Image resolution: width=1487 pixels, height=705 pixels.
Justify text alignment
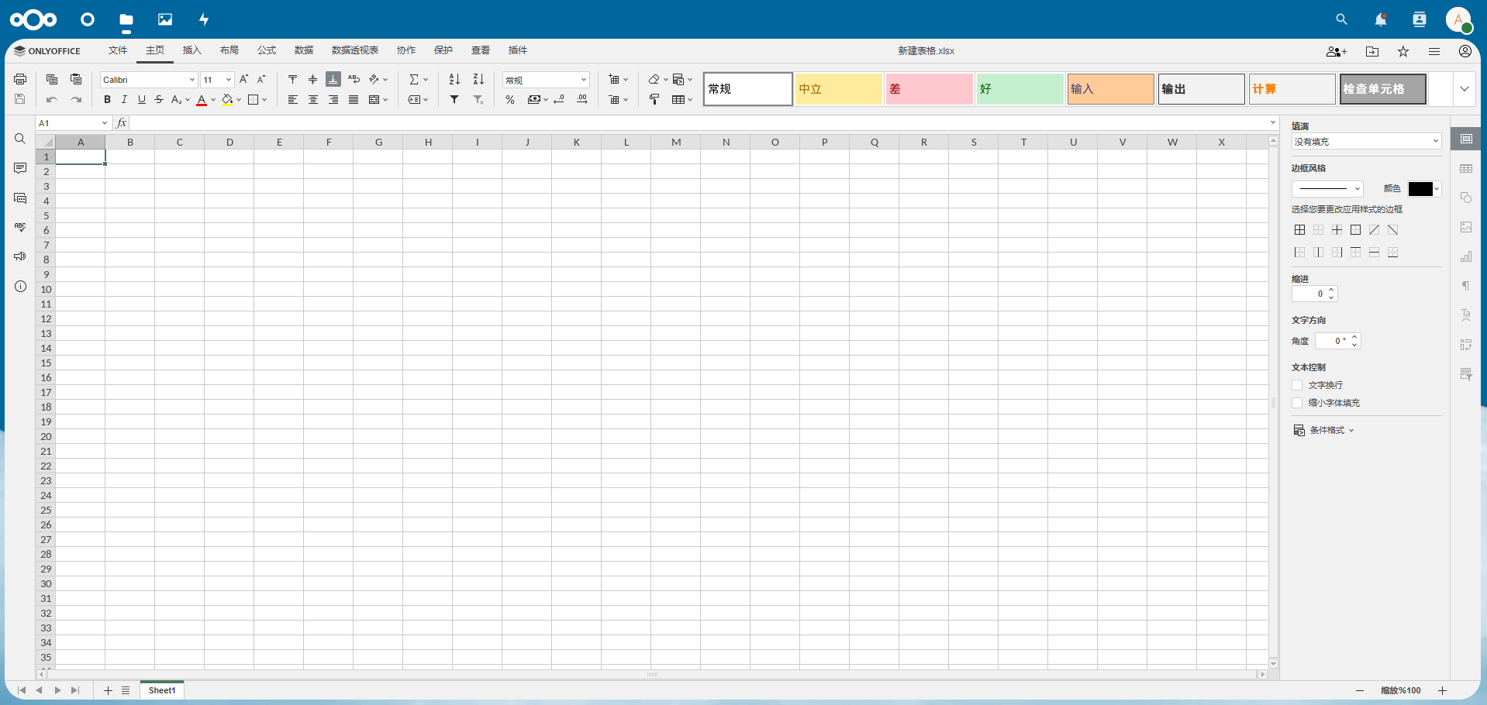[x=354, y=99]
